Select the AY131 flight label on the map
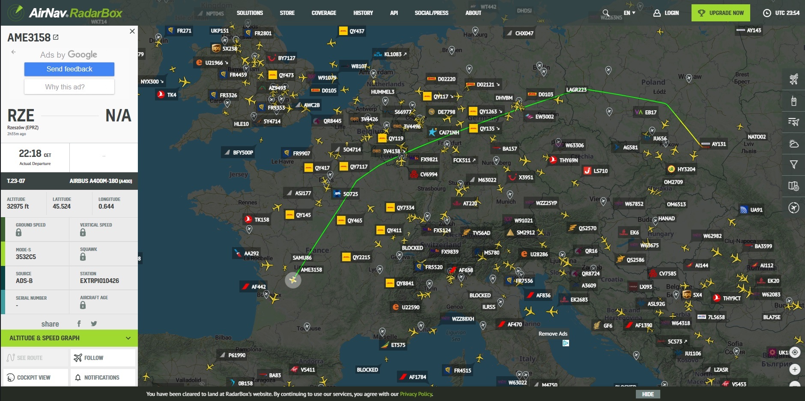Image resolution: width=805 pixels, height=401 pixels. coord(713,144)
